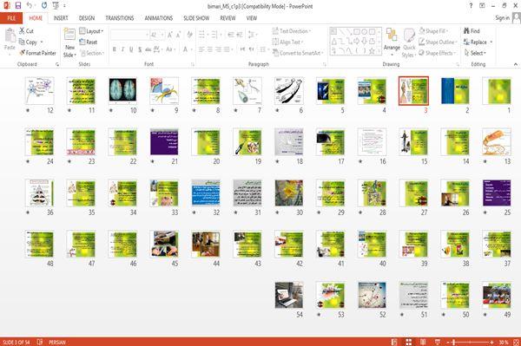Click the Undo arrow icon
Screen dimensions: 521x346
click(30, 6)
